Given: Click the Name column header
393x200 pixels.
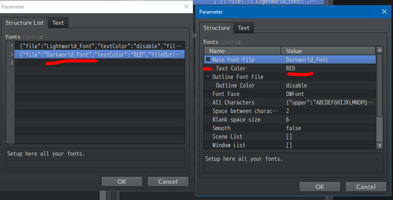Looking at the screenshot, I should (x=242, y=51).
